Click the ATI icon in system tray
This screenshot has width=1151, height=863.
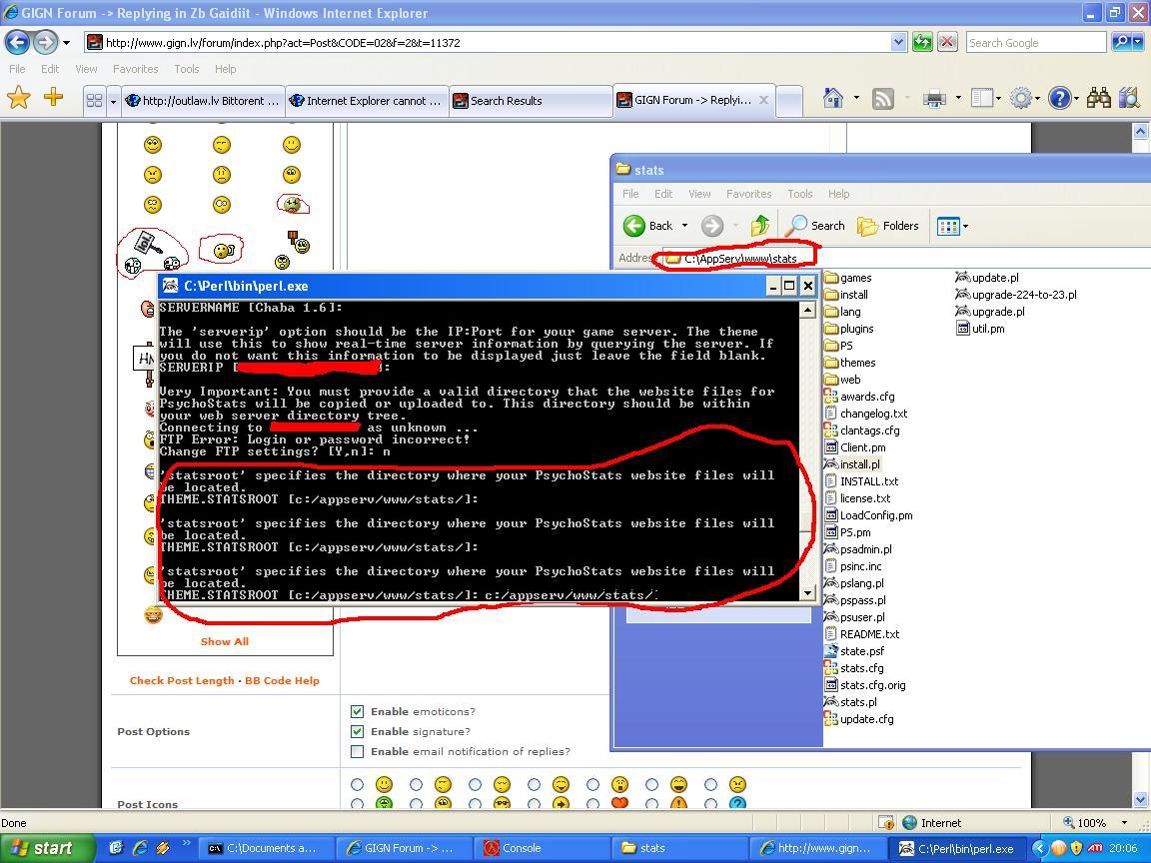coord(1094,848)
